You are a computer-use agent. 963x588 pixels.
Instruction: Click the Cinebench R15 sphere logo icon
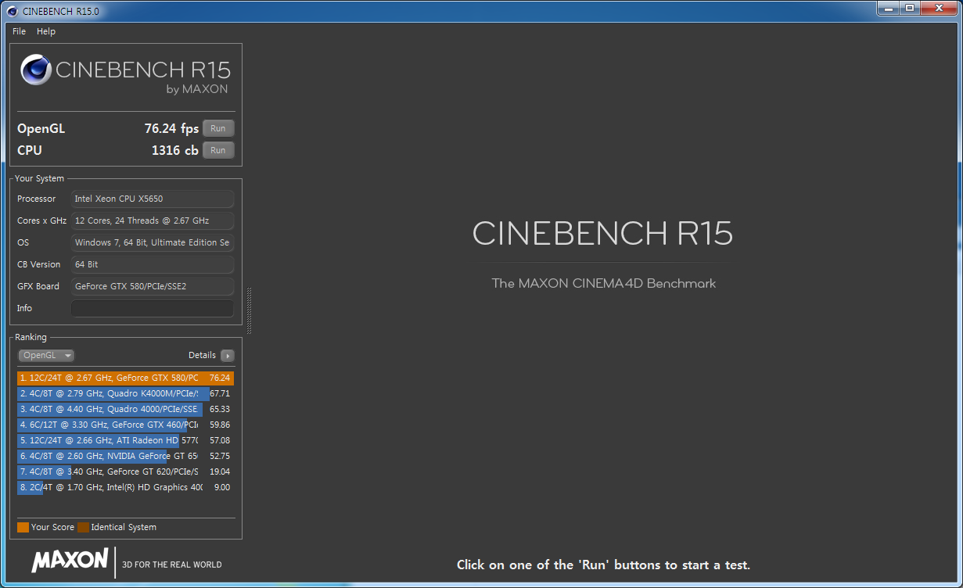[x=36, y=70]
